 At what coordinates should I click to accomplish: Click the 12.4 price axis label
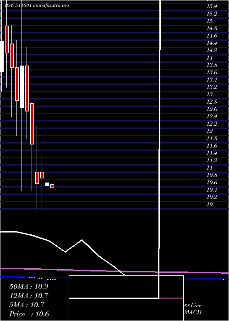(212, 116)
